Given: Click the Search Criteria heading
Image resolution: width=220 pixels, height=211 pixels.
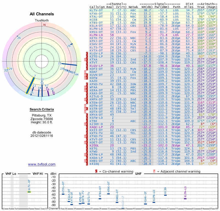Looking at the screenshot, I should [x=42, y=109].
